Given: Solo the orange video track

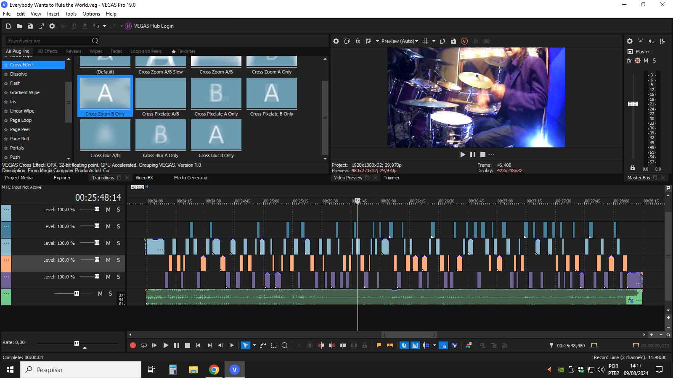Looking at the screenshot, I should [x=118, y=260].
